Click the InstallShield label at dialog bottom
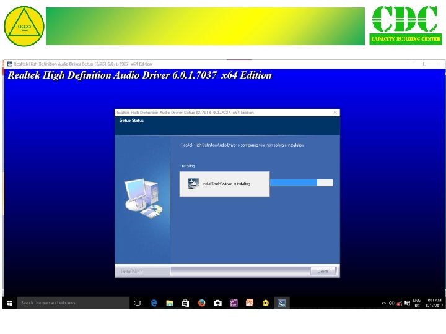Viewport: 446px width, 334px height. (131, 272)
